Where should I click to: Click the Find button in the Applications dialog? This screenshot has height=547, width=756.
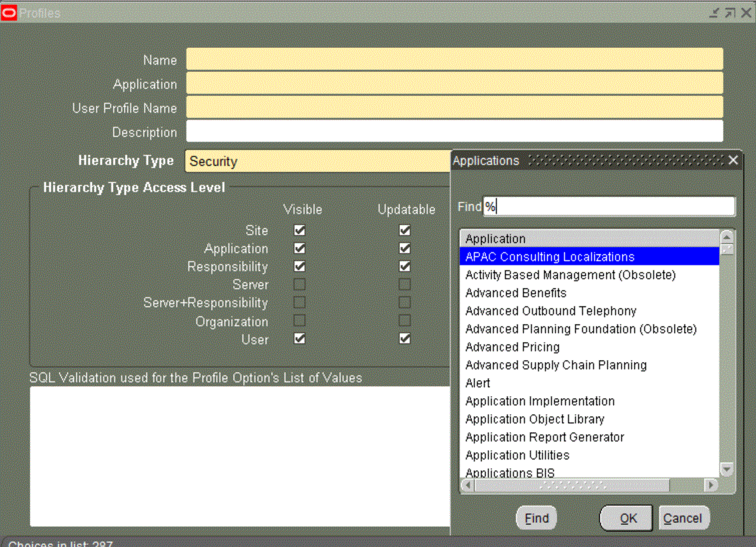click(x=536, y=518)
